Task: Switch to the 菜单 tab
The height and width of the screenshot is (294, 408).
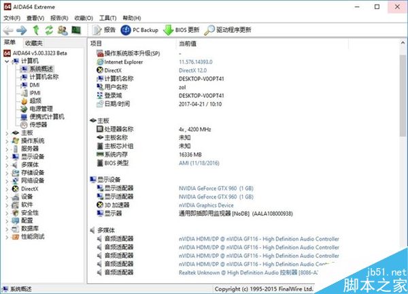Action: [x=10, y=42]
